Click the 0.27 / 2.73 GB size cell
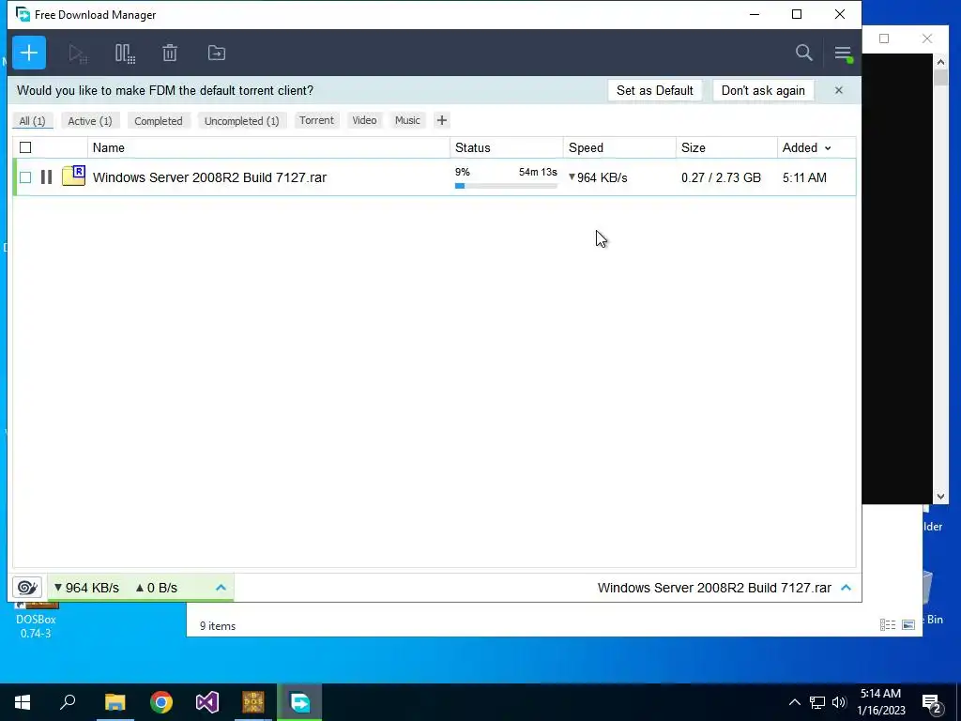 (721, 177)
